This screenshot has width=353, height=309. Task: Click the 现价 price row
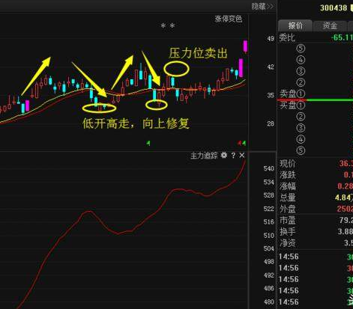(316, 164)
